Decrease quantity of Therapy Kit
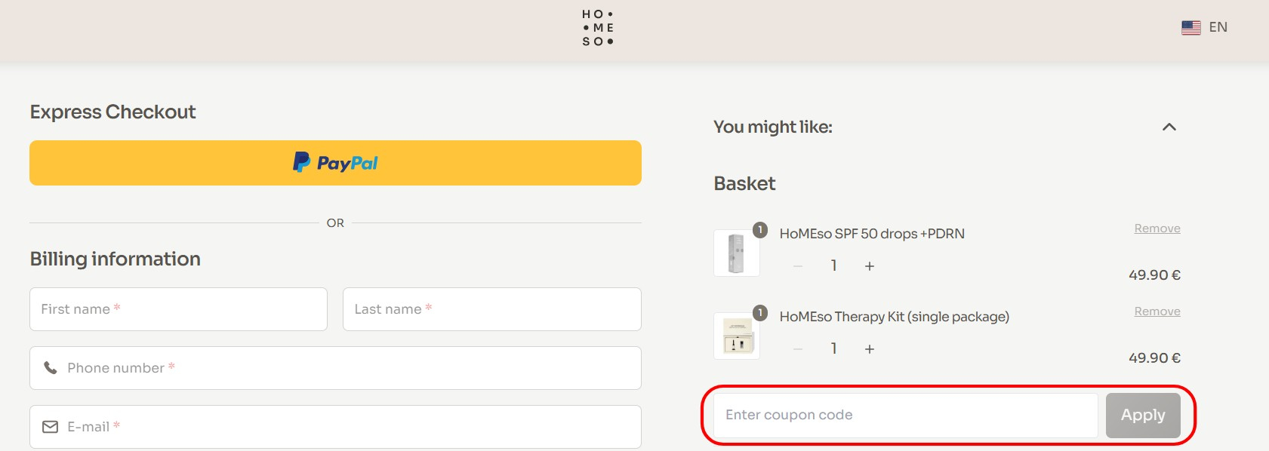1269x451 pixels. coord(798,349)
